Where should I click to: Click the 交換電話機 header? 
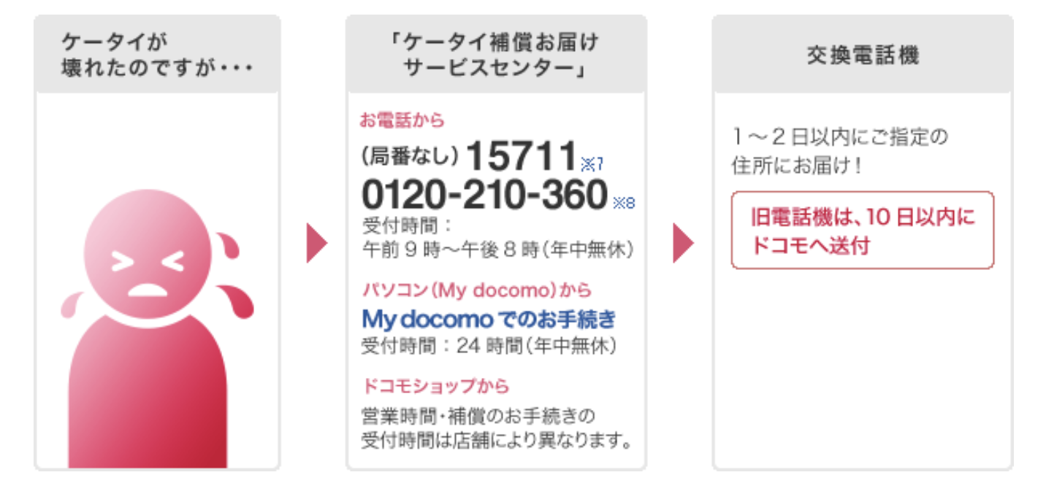[x=863, y=55]
